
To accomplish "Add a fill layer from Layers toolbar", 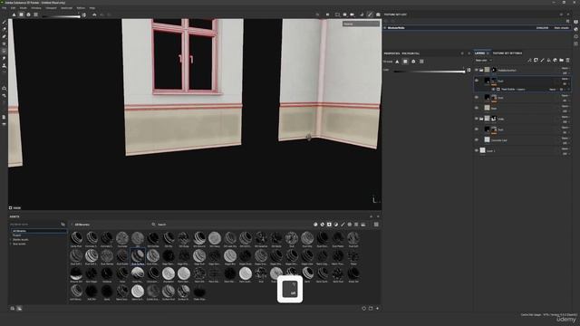I will point(548,60).
